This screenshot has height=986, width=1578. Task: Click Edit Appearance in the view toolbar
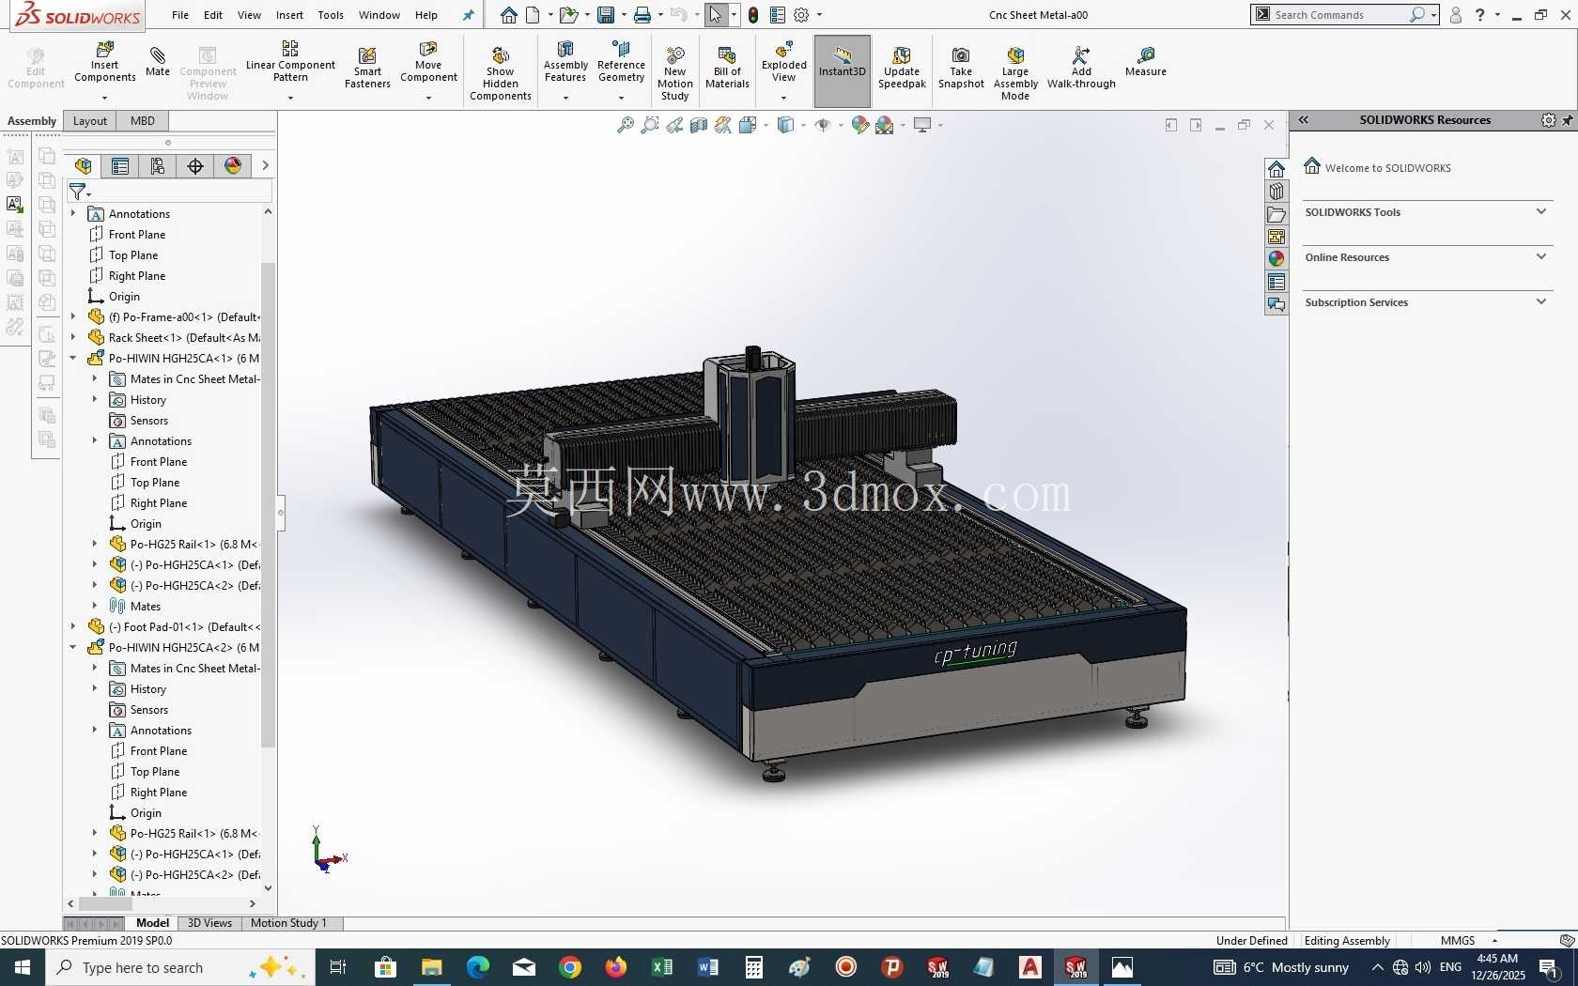pos(860,125)
